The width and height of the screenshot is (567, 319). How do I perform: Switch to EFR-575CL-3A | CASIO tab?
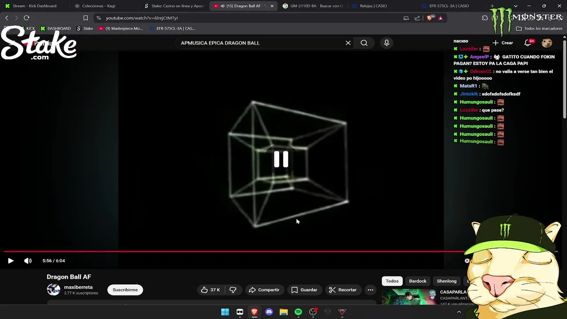pyautogui.click(x=449, y=6)
